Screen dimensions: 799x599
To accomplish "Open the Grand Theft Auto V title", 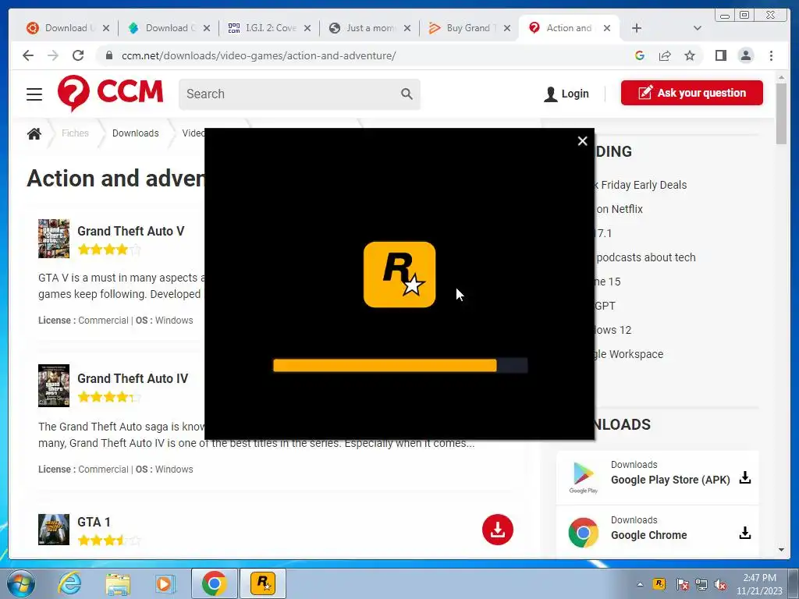I will coord(131,231).
